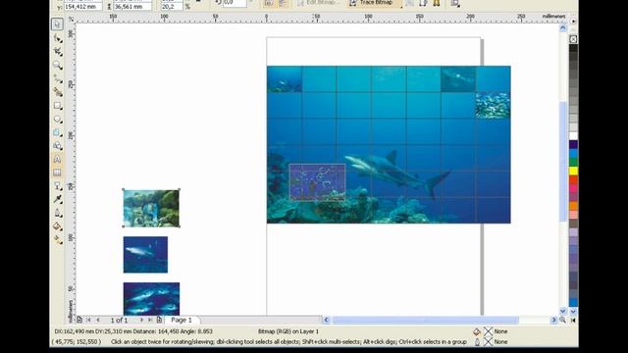The height and width of the screenshot is (353, 628).
Task: Click the vertical scrollbar down arrow
Action: [x=562, y=311]
